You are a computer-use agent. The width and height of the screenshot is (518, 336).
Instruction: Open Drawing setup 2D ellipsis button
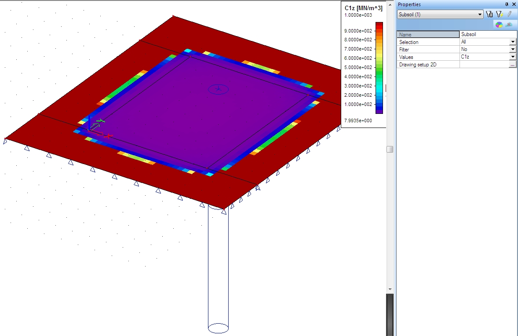(x=512, y=65)
